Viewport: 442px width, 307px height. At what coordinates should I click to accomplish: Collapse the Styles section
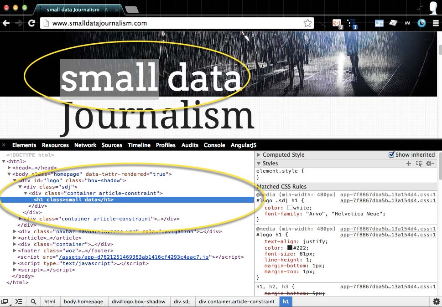click(259, 164)
